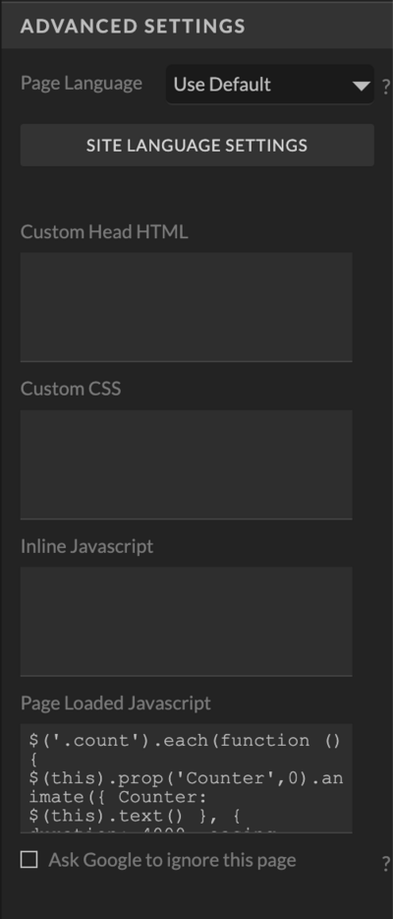Click the Page Language label
The height and width of the screenshot is (919, 393).
click(82, 84)
